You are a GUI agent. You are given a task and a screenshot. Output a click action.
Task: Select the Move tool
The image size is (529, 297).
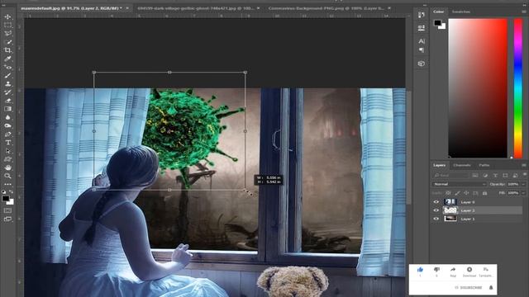coord(7,16)
